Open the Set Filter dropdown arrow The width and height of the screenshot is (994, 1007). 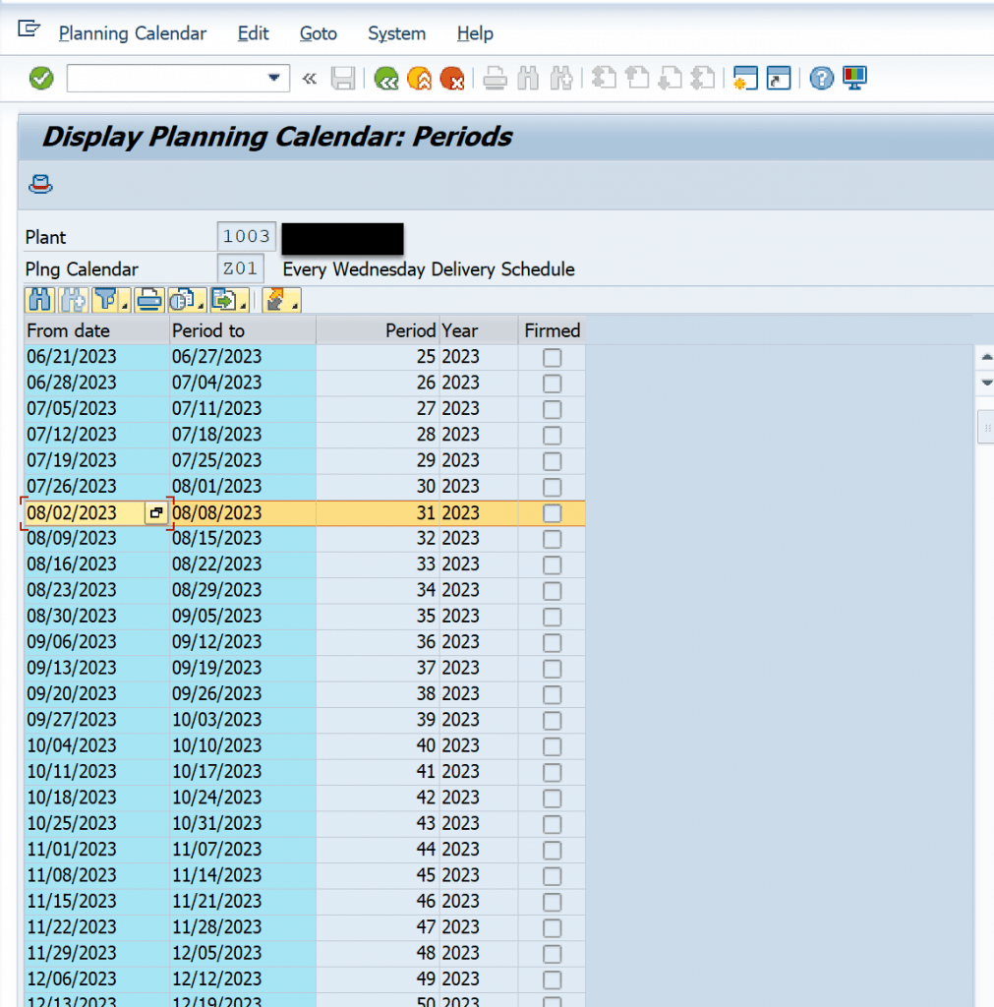click(x=125, y=305)
